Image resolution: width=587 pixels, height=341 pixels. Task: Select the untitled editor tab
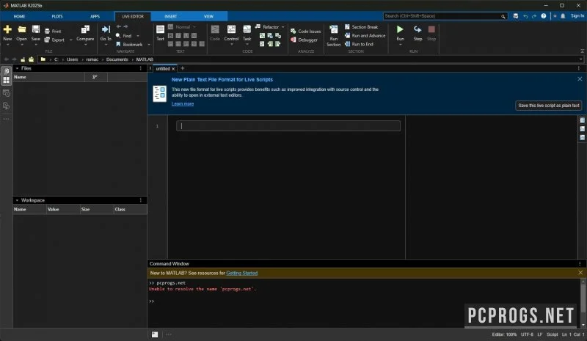tap(163, 69)
